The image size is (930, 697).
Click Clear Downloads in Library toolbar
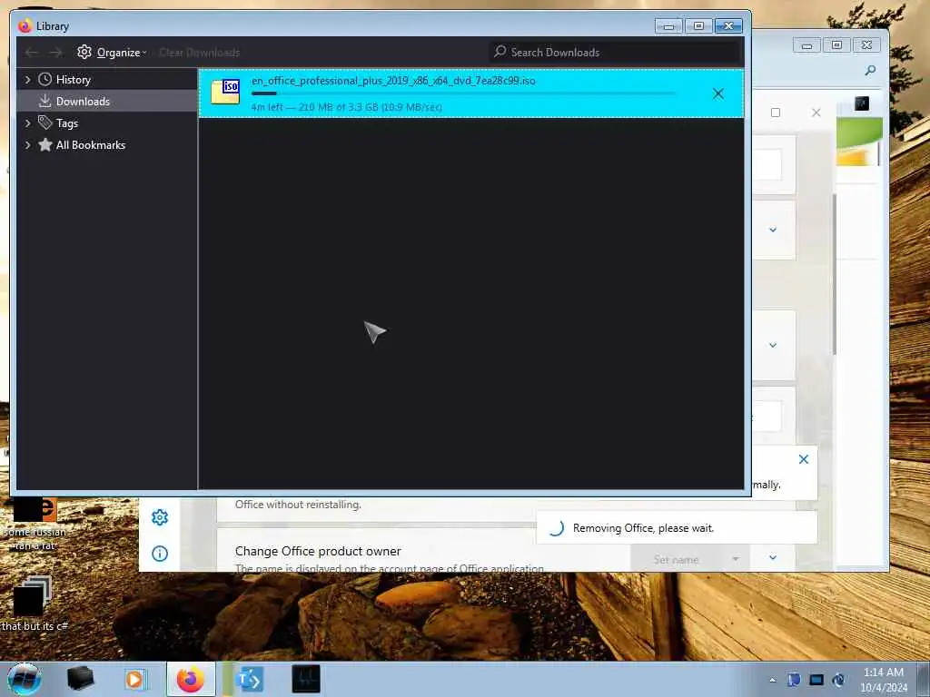tap(199, 53)
